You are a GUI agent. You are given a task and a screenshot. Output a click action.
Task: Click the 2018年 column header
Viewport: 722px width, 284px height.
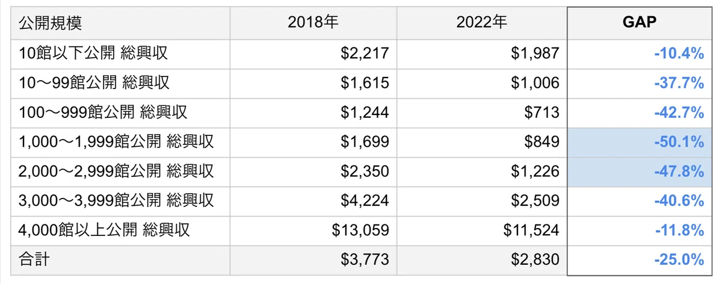click(313, 23)
